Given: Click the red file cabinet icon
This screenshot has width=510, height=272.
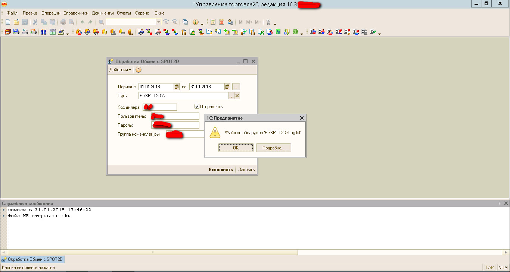Looking at the screenshot, I should pos(7,32).
